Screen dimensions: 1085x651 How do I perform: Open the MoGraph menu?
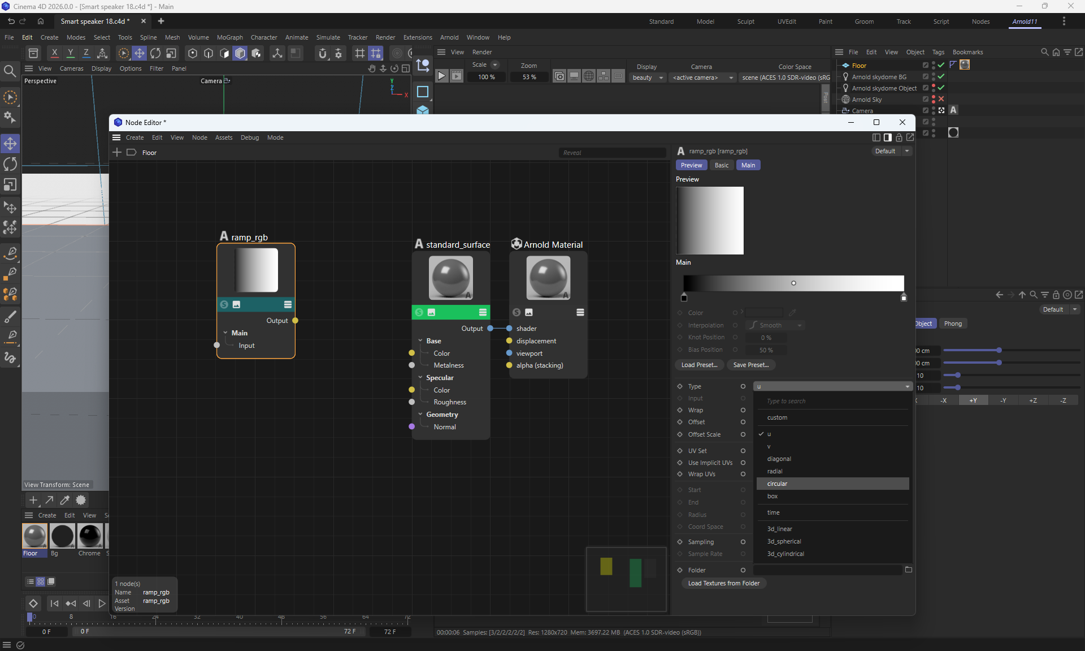pos(229,37)
